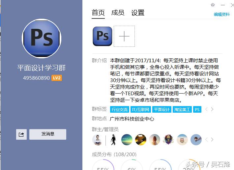
Task: Open the owl on beach admin avatar
Action: click(x=182, y=140)
